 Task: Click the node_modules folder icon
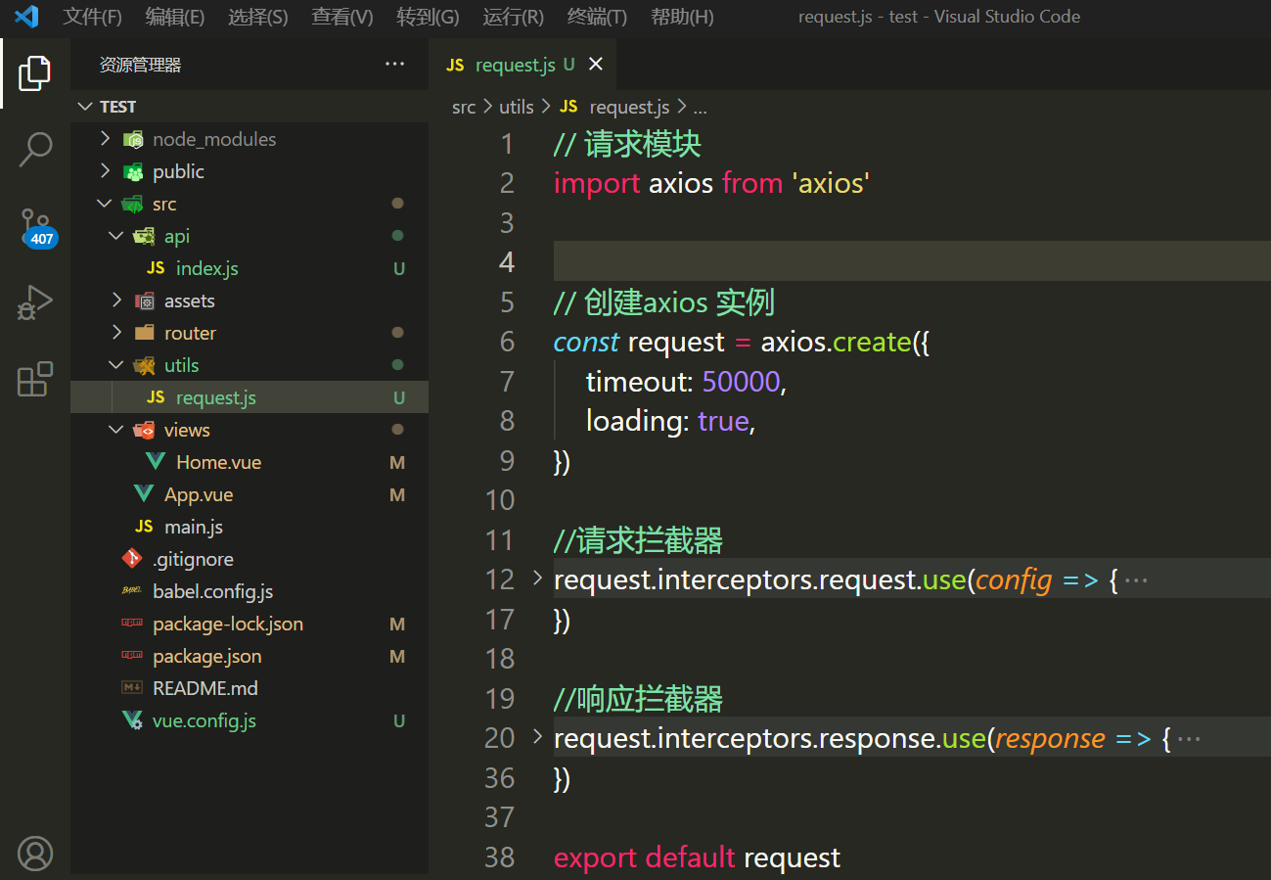(133, 139)
